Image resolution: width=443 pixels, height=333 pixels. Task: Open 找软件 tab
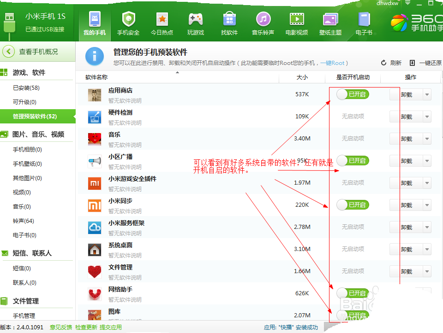pos(229,23)
